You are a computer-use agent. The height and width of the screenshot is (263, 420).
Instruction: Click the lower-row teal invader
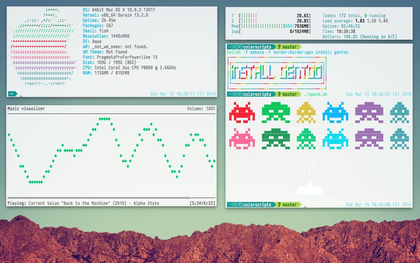coord(400,139)
